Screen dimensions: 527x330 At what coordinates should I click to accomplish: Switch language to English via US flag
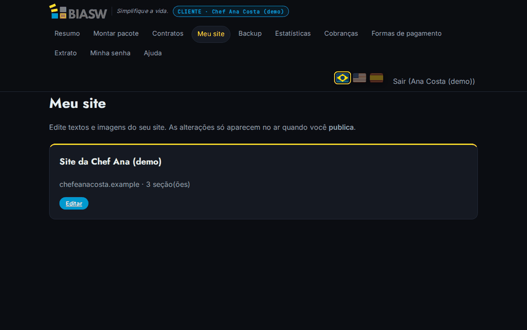click(359, 78)
